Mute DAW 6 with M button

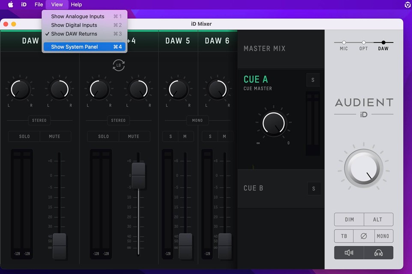point(224,136)
